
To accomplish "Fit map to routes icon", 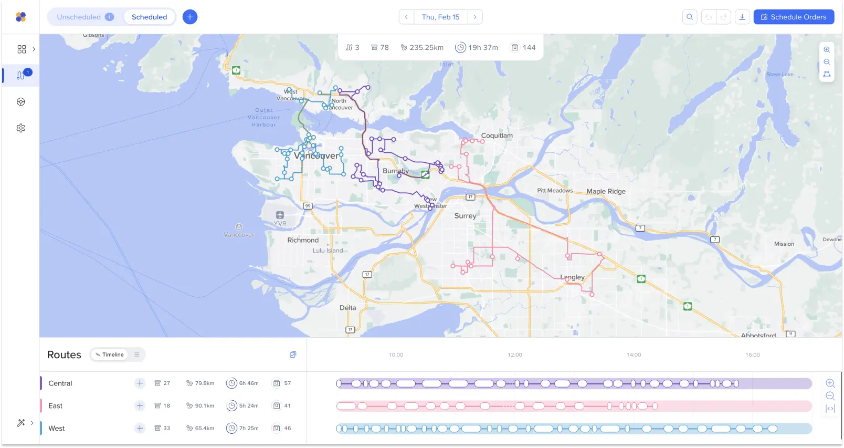I will tap(827, 75).
